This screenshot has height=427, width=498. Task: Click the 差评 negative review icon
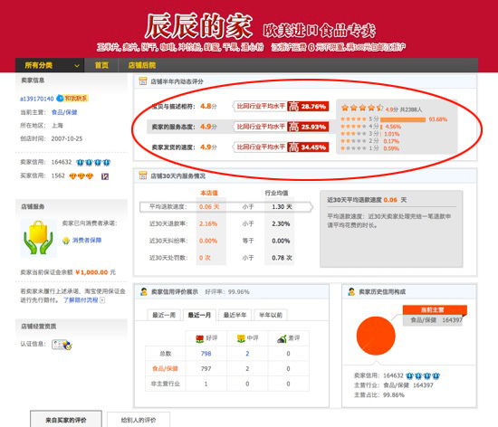(282, 339)
